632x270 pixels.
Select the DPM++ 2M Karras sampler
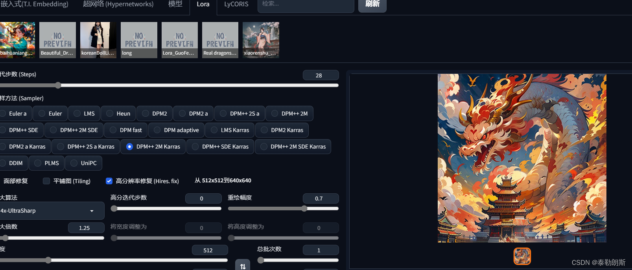pos(153,147)
